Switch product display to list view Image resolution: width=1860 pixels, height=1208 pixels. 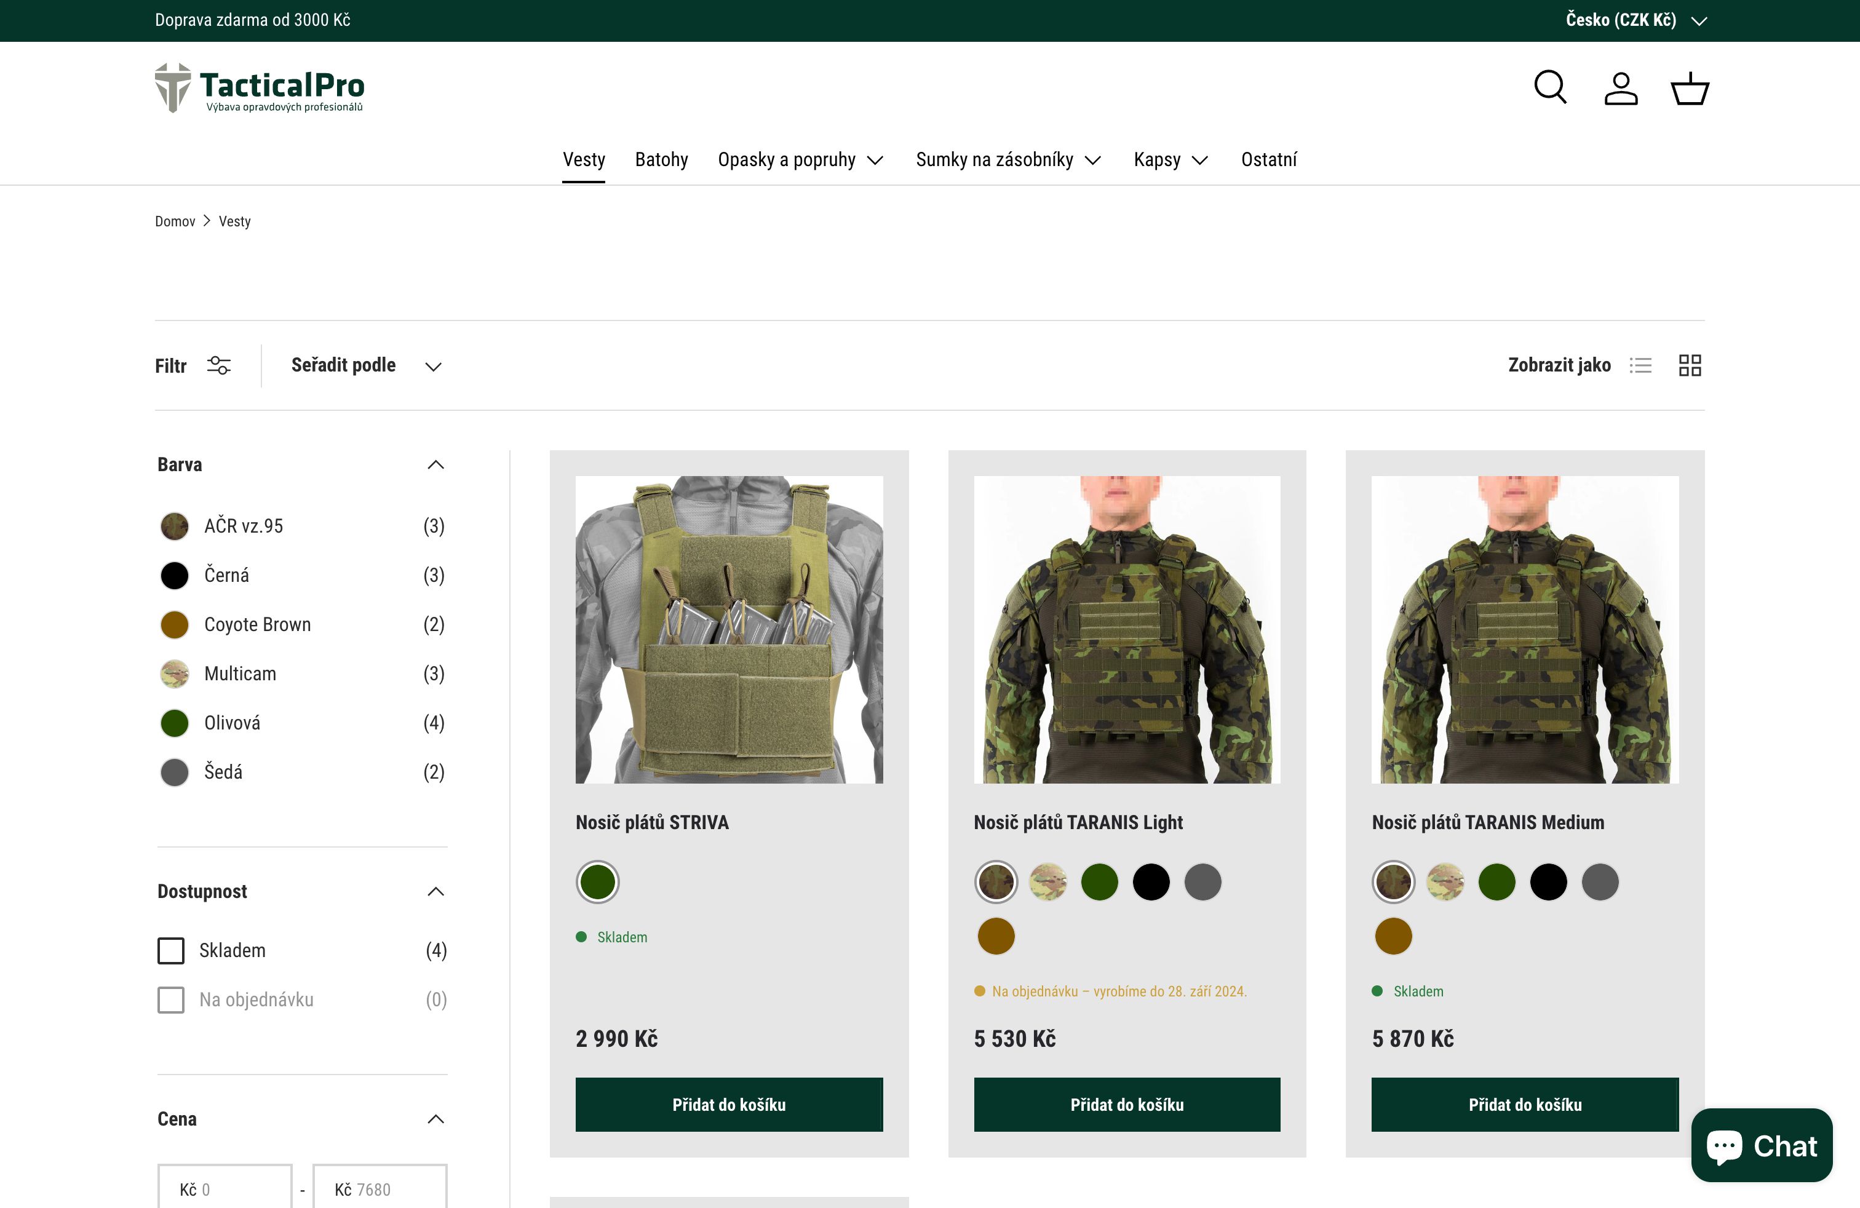[1641, 365]
